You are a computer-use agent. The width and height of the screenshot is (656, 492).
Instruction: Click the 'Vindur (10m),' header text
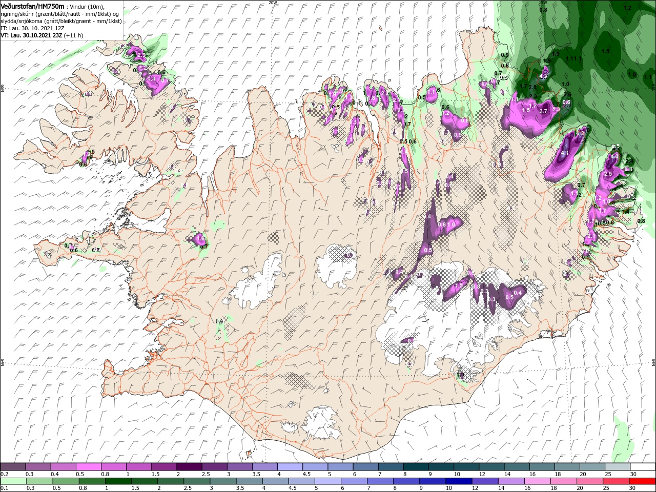click(88, 6)
